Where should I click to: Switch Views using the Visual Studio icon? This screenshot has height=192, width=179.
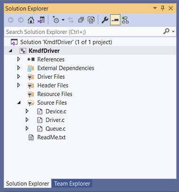(x=41, y=20)
